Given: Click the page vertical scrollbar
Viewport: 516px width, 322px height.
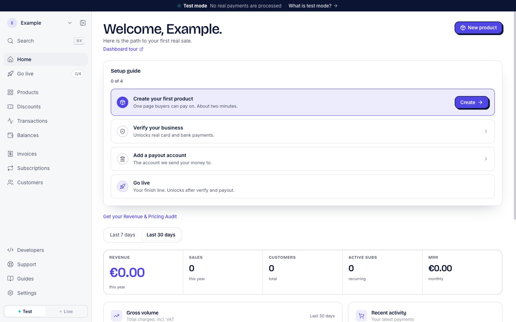Looking at the screenshot, I should tap(515, 116).
